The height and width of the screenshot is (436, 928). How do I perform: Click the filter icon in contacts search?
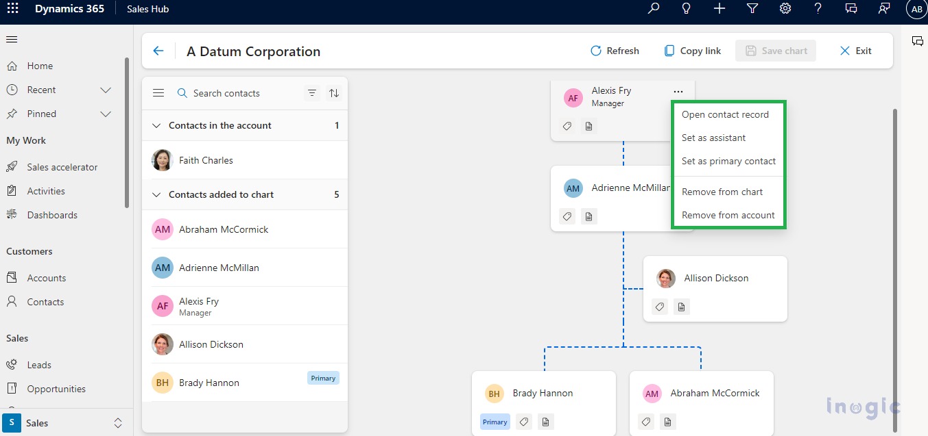312,93
